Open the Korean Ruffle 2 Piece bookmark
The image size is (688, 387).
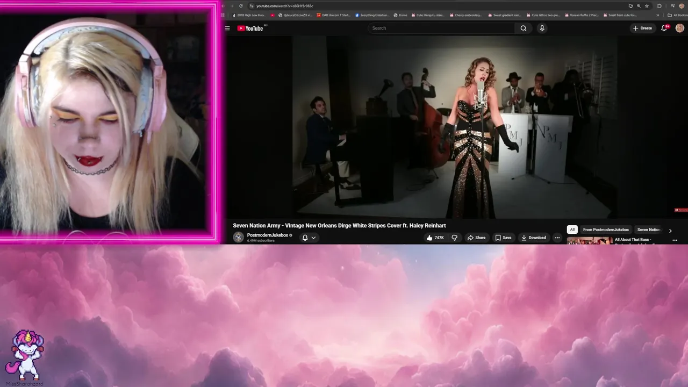tap(582, 15)
